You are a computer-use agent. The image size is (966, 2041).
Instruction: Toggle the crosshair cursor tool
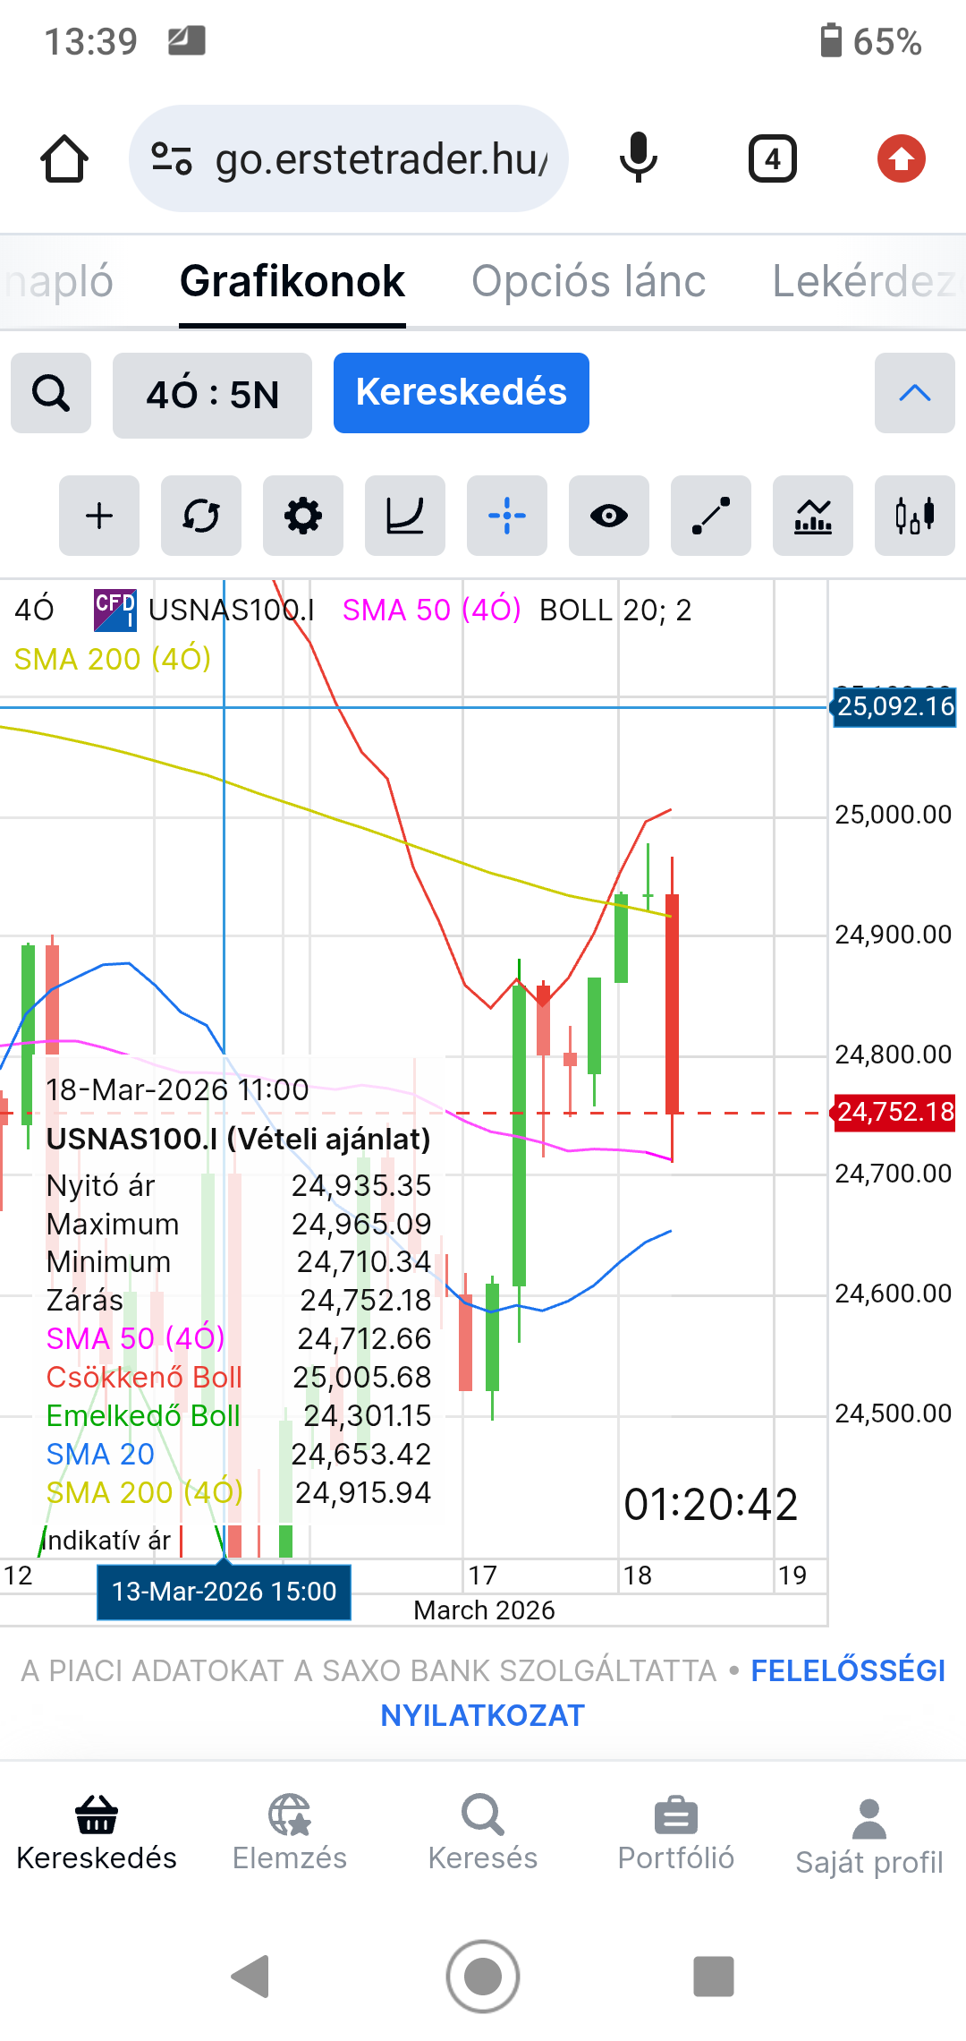(x=507, y=516)
